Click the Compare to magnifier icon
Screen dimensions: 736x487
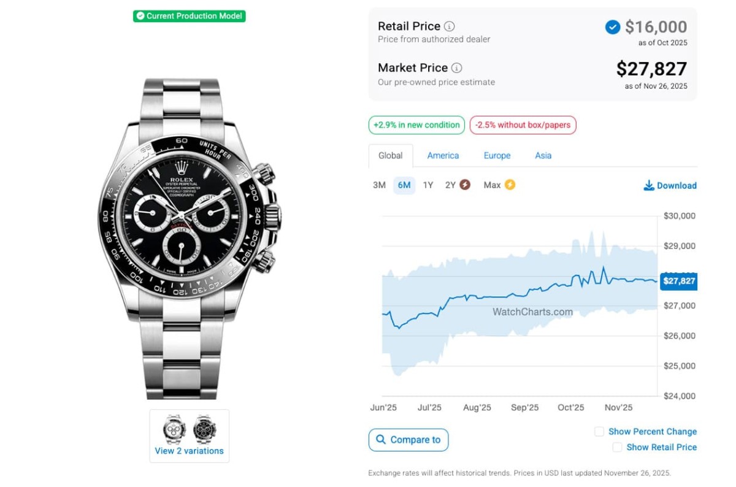(x=381, y=440)
